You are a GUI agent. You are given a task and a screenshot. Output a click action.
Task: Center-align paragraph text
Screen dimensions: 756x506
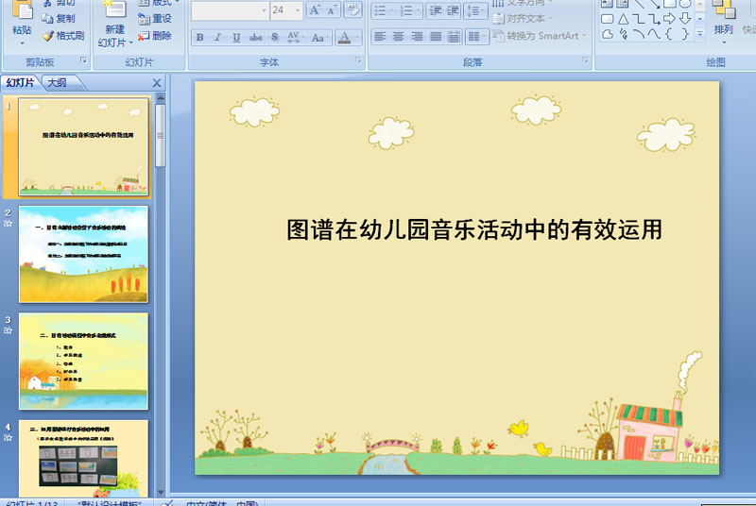[x=399, y=37]
